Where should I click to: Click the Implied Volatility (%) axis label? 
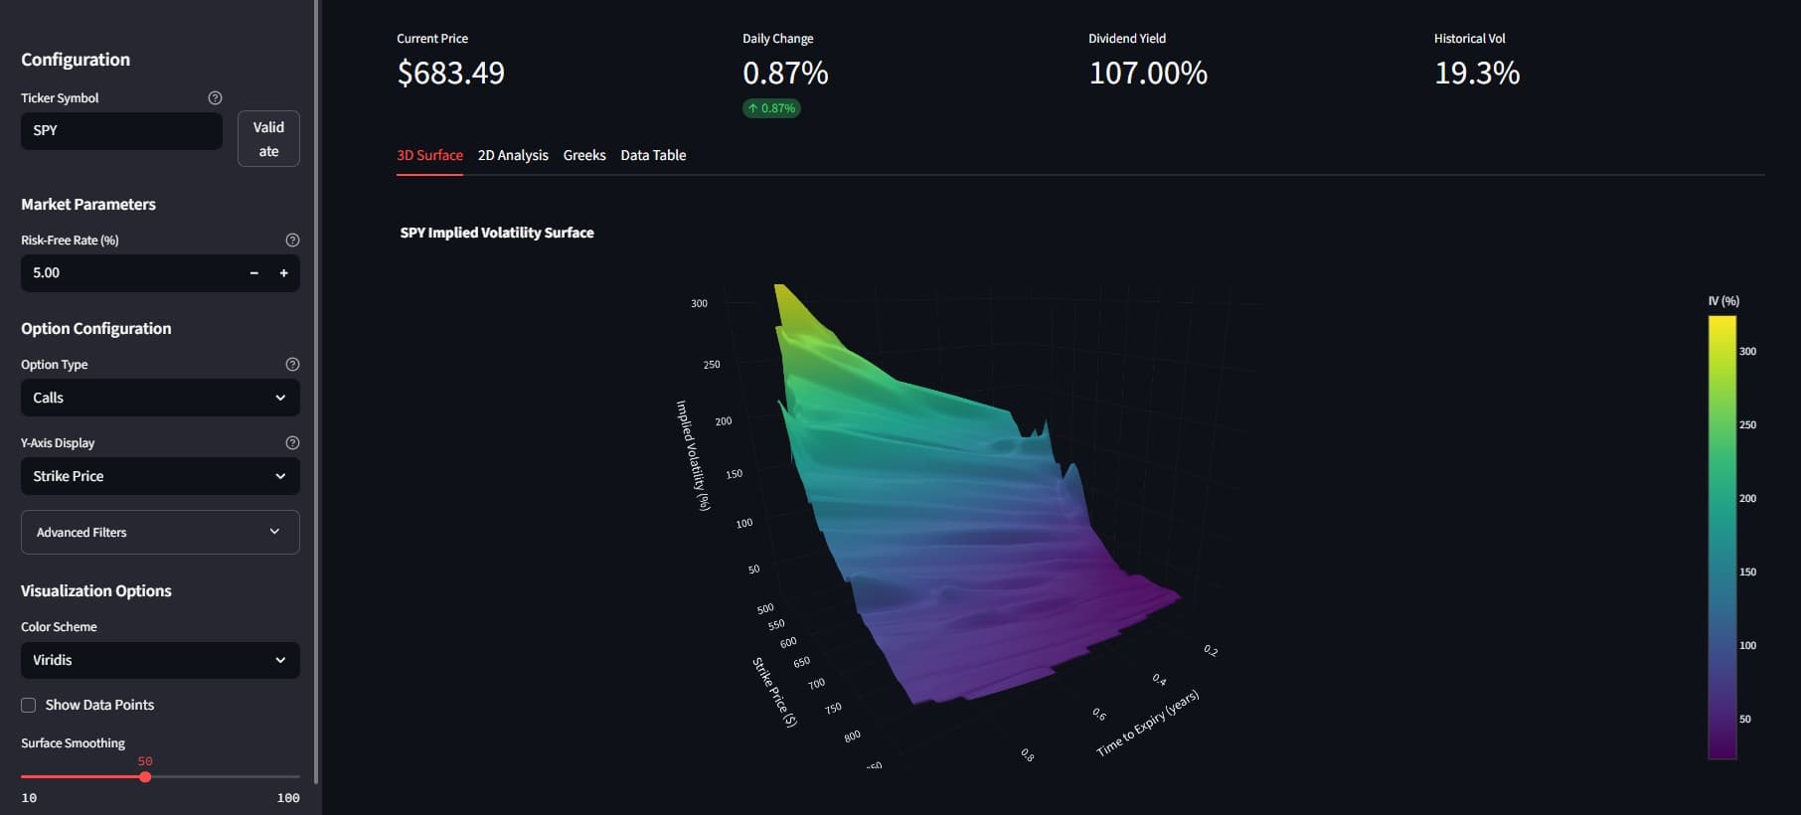pyautogui.click(x=693, y=455)
